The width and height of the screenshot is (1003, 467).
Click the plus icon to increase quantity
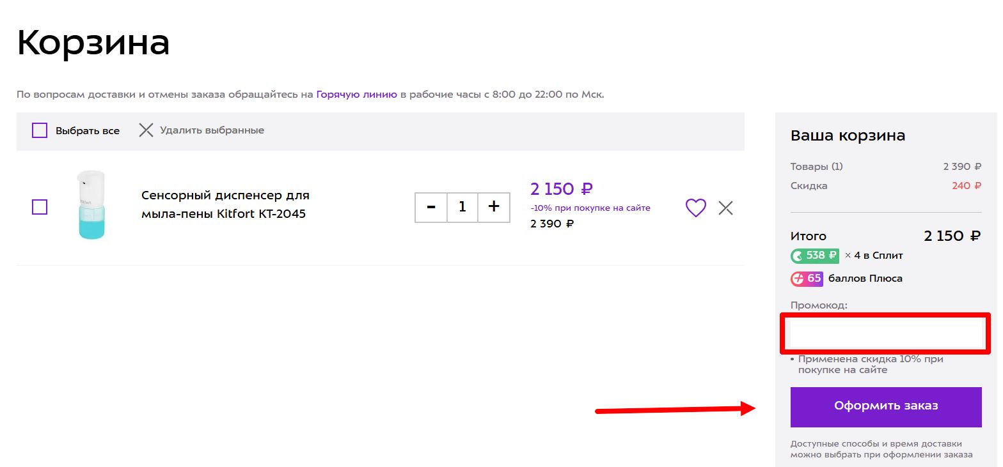494,207
